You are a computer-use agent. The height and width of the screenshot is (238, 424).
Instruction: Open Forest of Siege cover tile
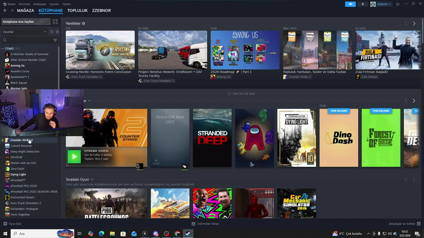coord(381,138)
